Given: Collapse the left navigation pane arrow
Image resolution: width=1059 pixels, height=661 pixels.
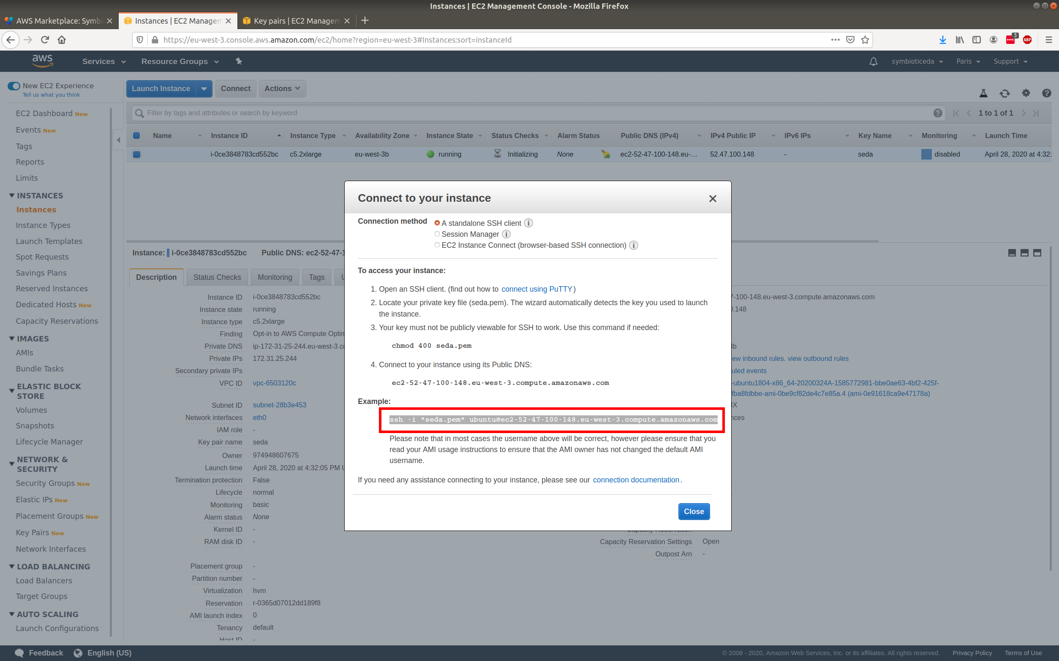Looking at the screenshot, I should (118, 140).
